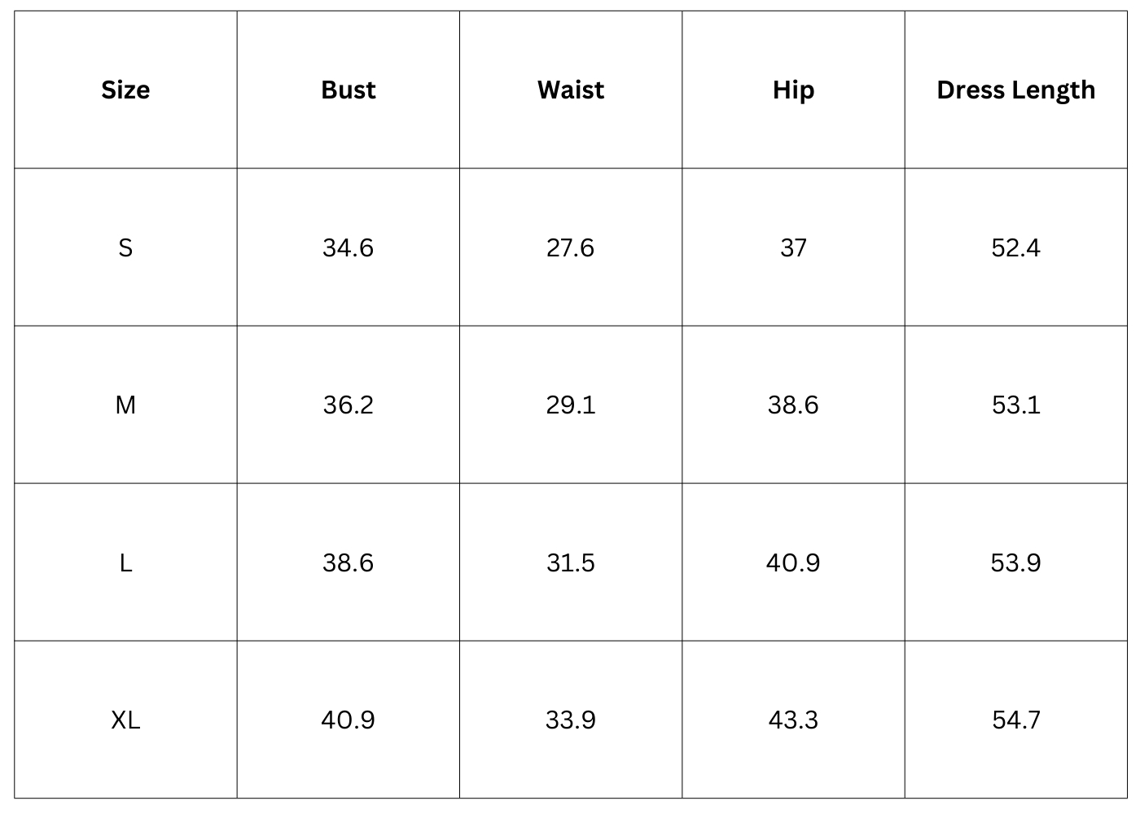Select the L size row label

(x=125, y=562)
